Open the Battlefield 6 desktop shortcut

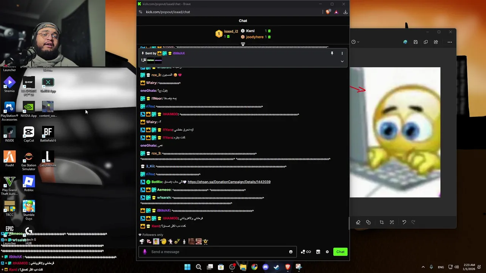[48, 134]
